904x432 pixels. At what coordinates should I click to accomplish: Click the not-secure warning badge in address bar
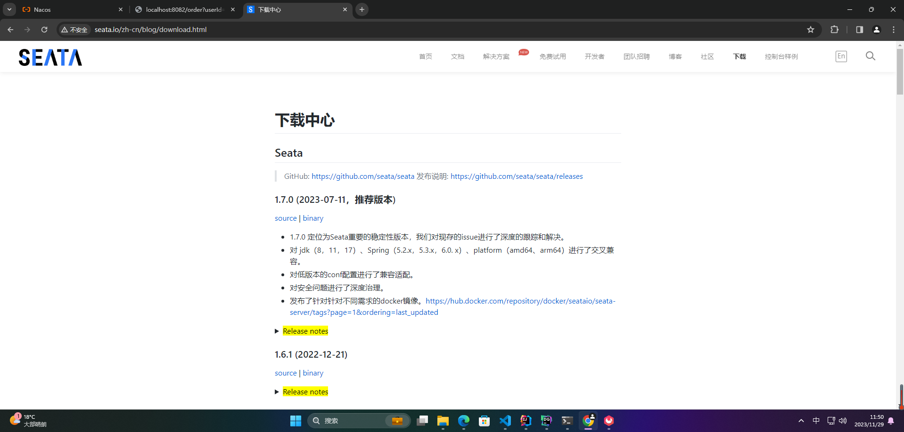(x=74, y=30)
